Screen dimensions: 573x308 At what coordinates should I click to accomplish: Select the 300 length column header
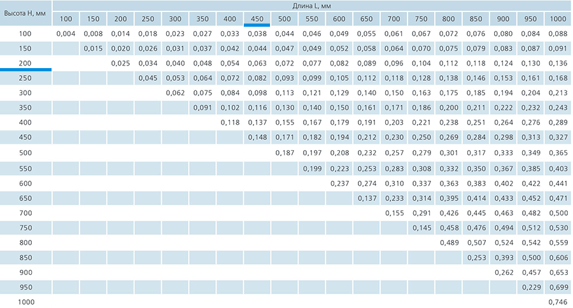coord(175,19)
